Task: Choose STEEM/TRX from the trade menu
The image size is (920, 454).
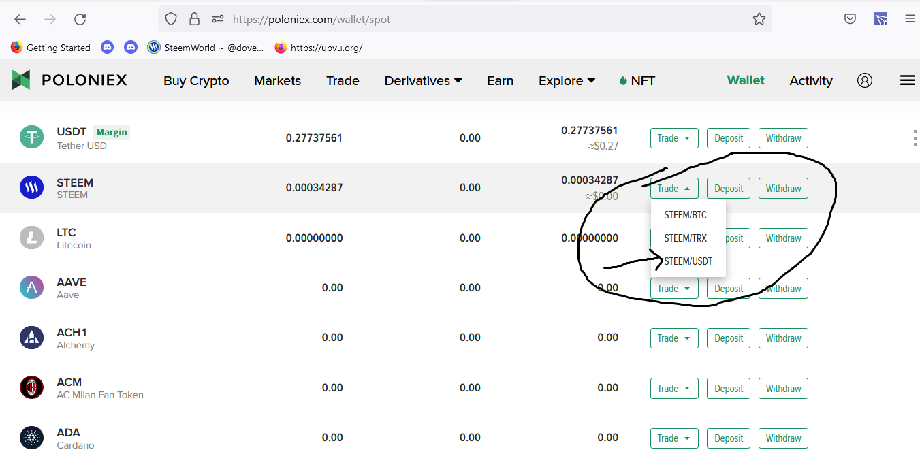Action: pyautogui.click(x=685, y=238)
